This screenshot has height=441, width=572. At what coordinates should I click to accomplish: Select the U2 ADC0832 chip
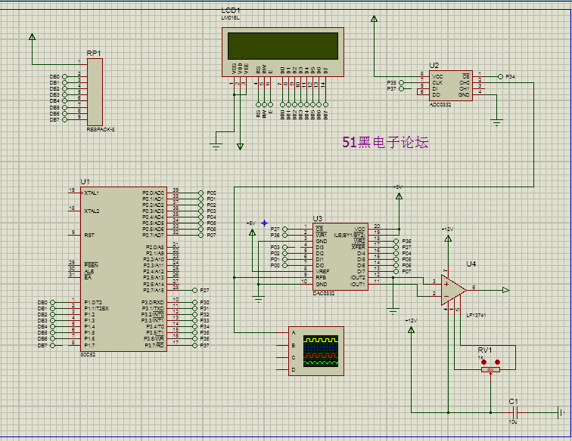click(x=450, y=85)
